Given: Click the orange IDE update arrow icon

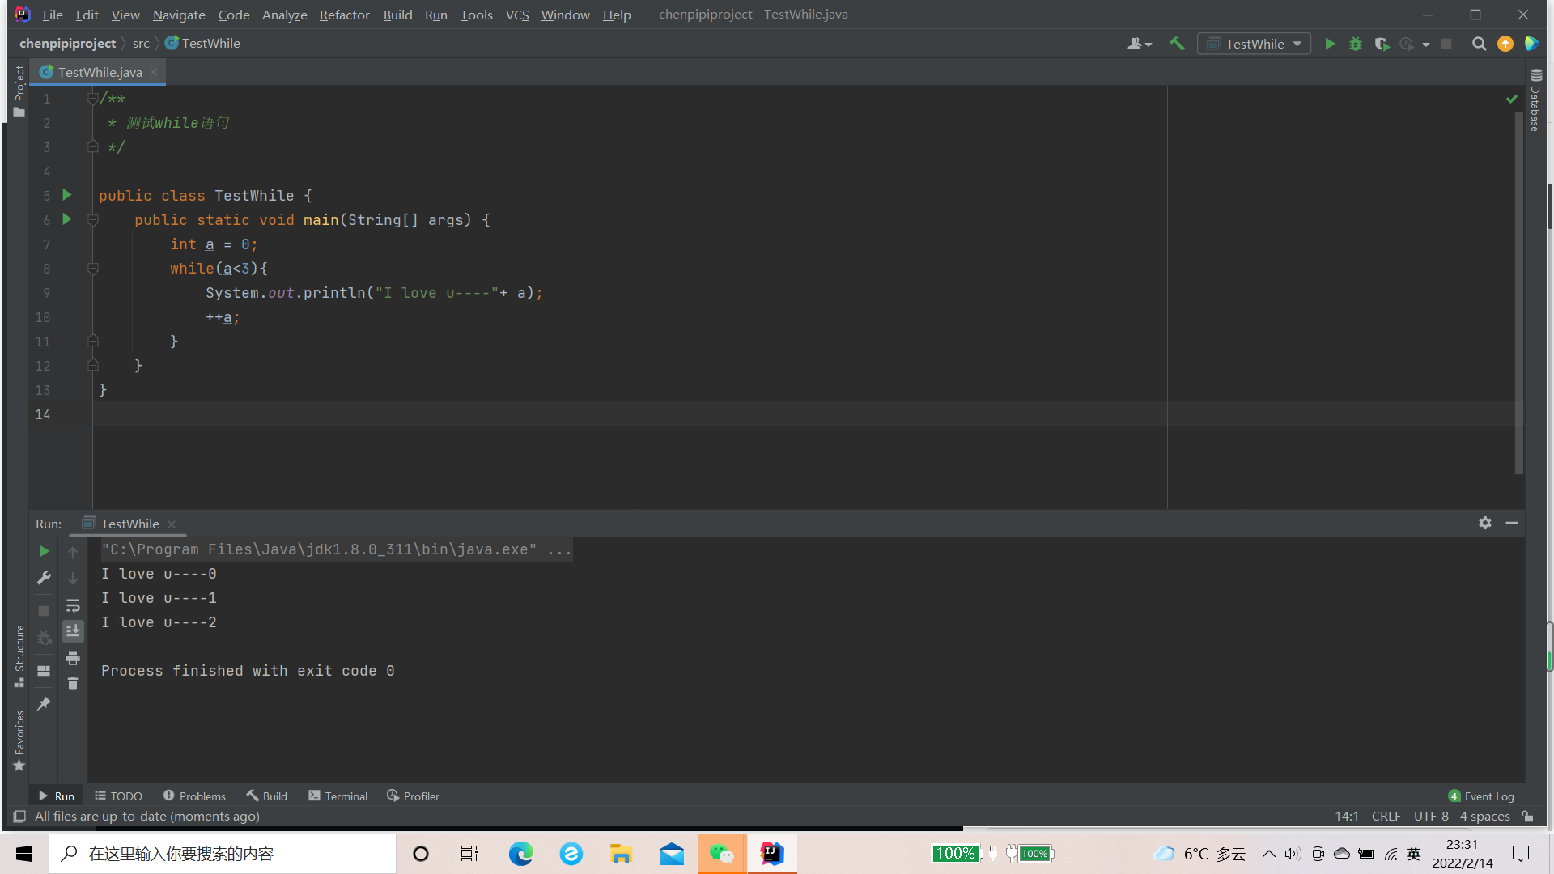Looking at the screenshot, I should pos(1505,44).
